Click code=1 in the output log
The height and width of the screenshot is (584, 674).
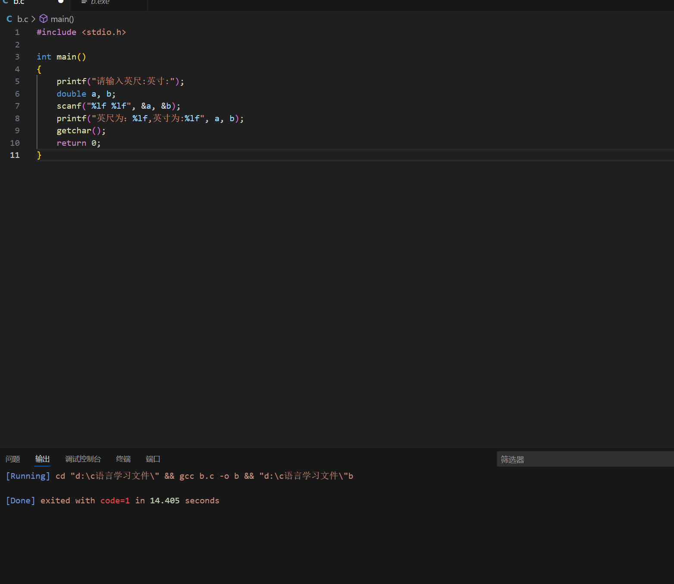click(x=115, y=501)
